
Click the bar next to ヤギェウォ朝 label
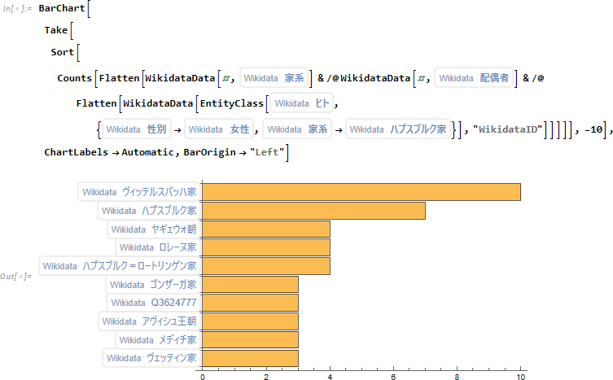pyautogui.click(x=265, y=229)
